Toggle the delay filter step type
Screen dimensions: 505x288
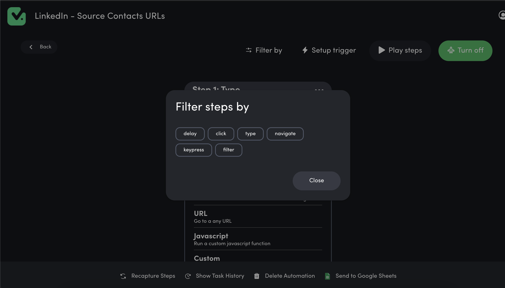coord(190,133)
